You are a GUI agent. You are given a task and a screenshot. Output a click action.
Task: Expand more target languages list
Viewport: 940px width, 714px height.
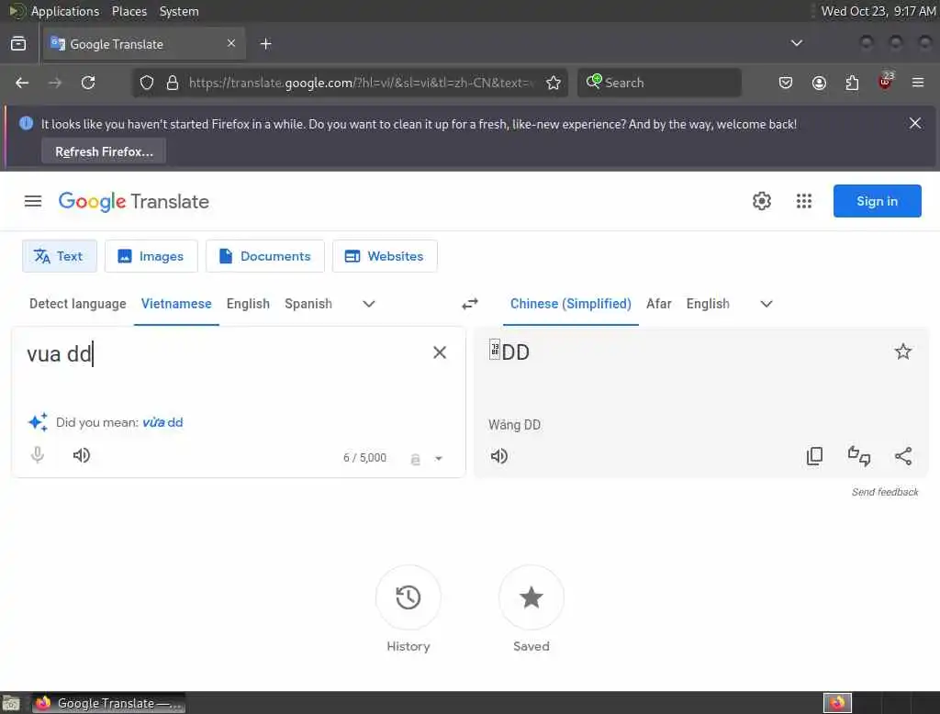[767, 304]
